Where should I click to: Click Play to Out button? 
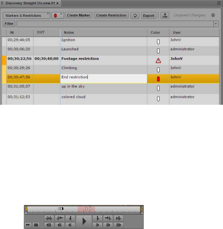coord(118,218)
